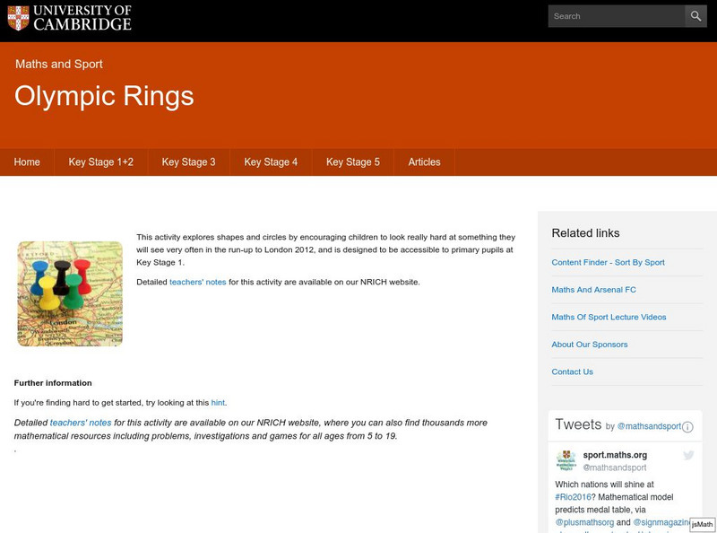Open the Key Stage 1+2 menu
This screenshot has height=533, width=717.
point(101,162)
